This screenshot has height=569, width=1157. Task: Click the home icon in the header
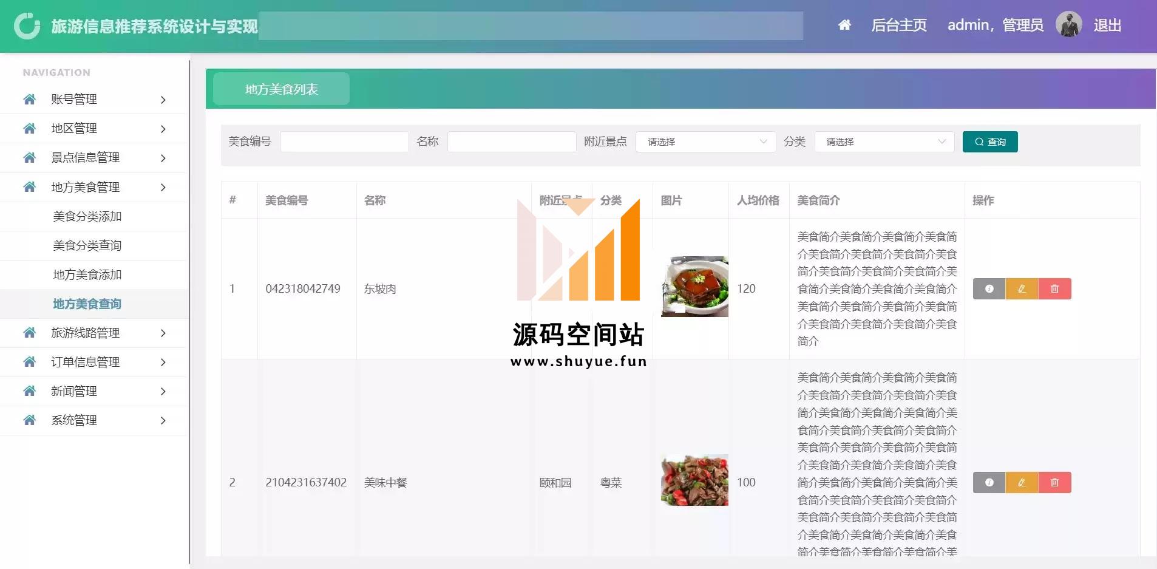pos(844,25)
